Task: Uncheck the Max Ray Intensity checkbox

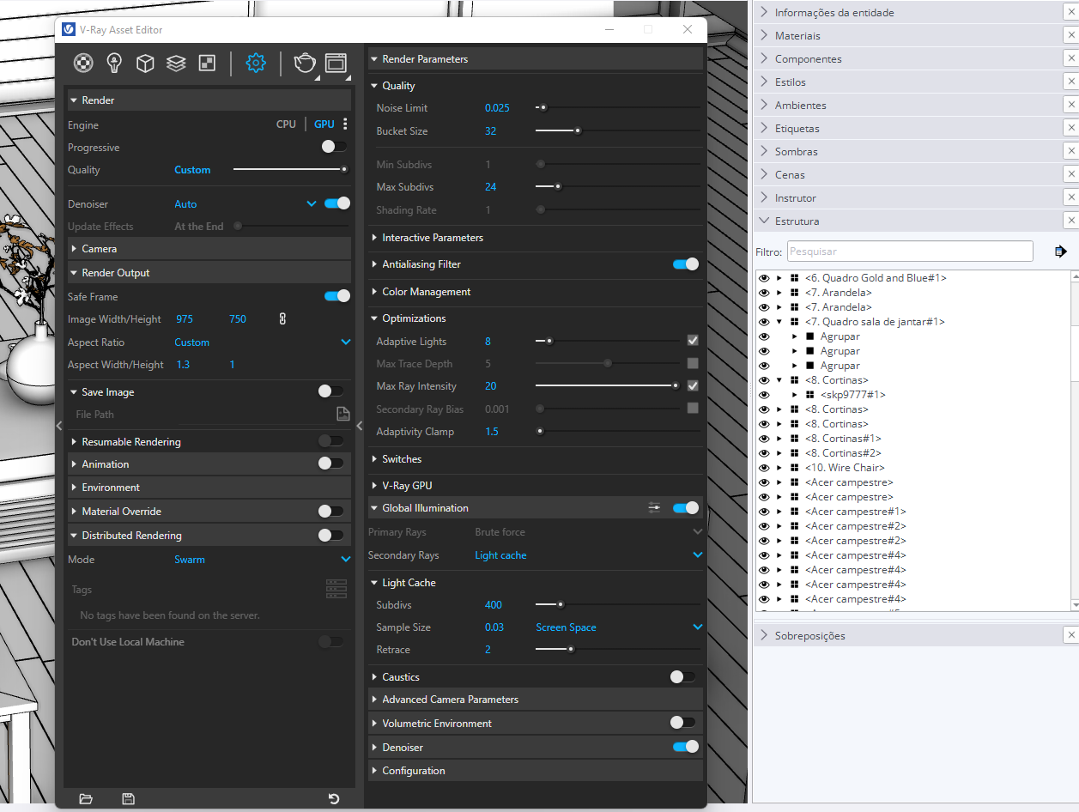Action: 693,386
